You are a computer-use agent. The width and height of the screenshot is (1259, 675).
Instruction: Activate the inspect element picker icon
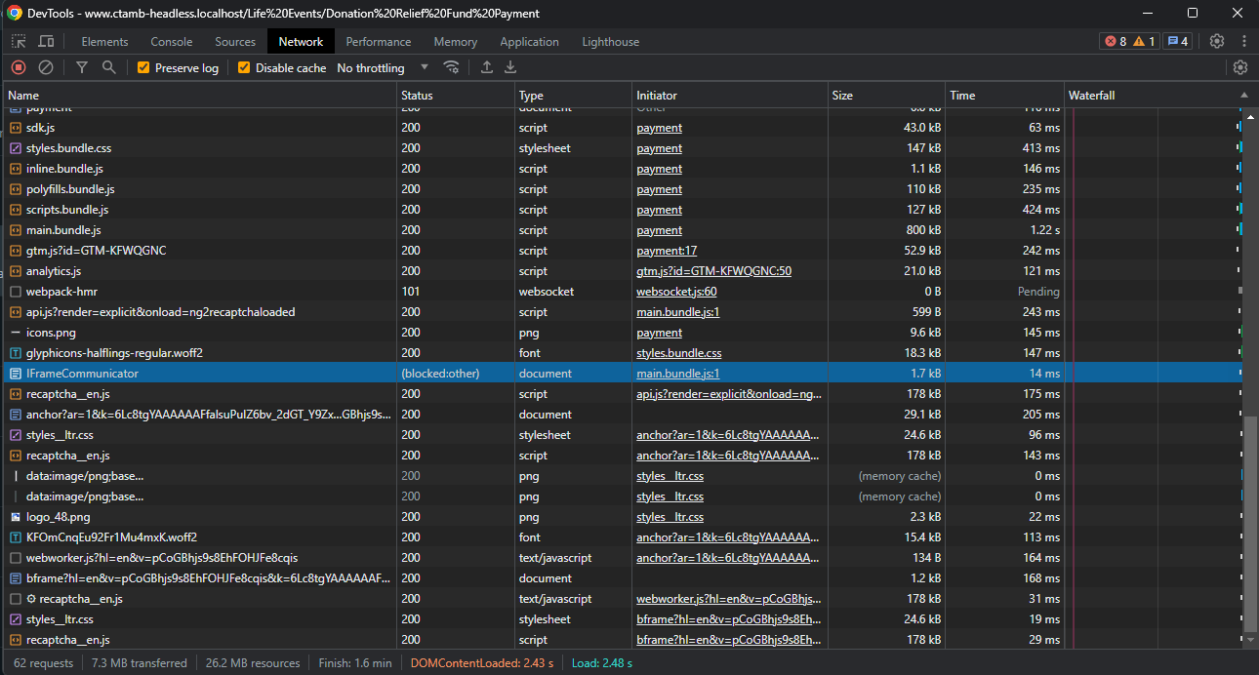click(19, 41)
